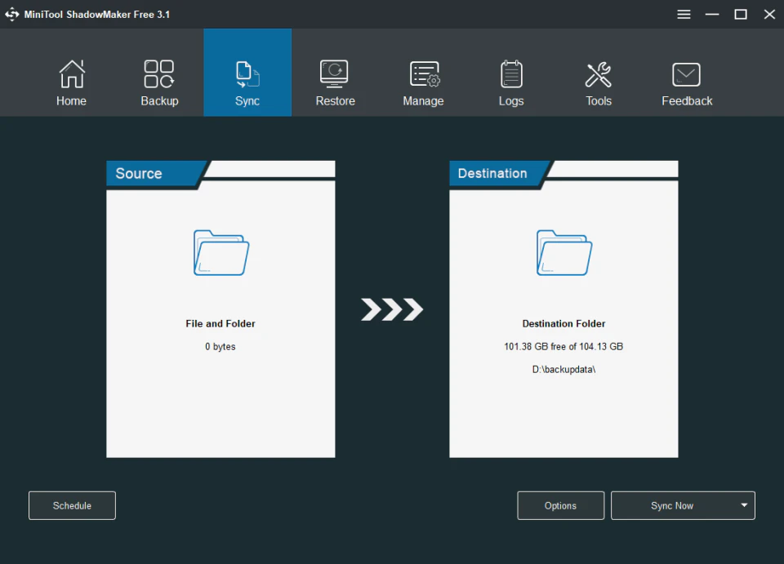The width and height of the screenshot is (784, 564).
Task: Click the D:\backupdata\ destination path
Action: pyautogui.click(x=563, y=369)
